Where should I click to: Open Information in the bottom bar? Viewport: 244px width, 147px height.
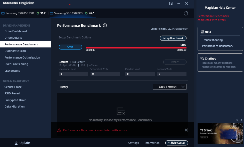pos(152,143)
